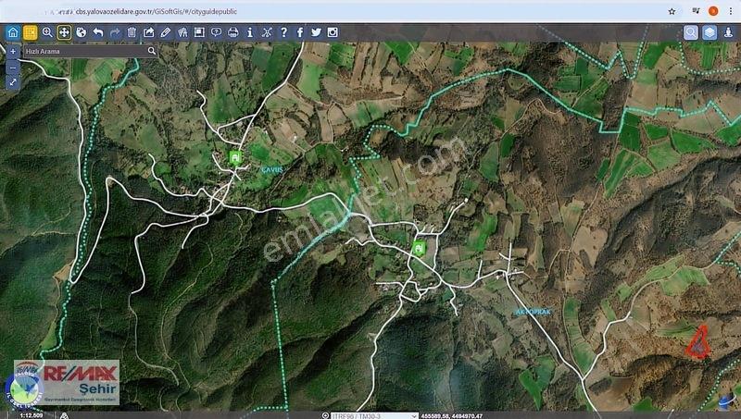Click the RE/MAX Şehir logo
The image size is (741, 419).
pyautogui.click(x=67, y=382)
